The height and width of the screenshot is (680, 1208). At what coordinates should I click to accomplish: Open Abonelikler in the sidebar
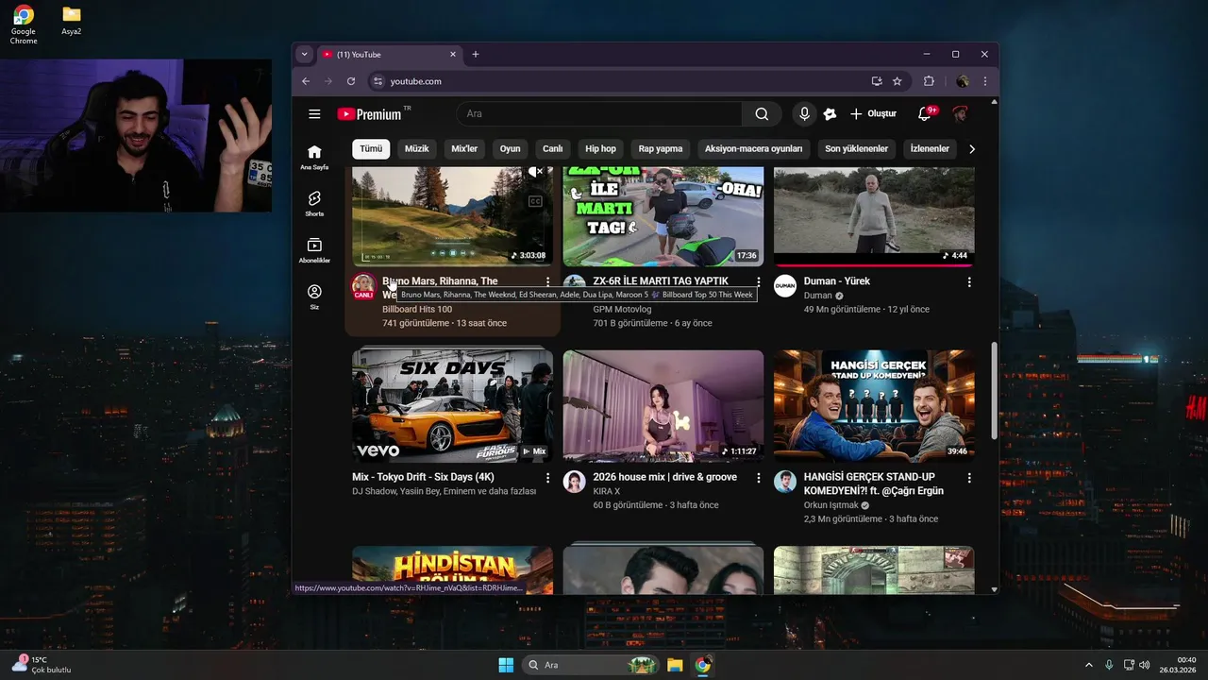pos(314,250)
